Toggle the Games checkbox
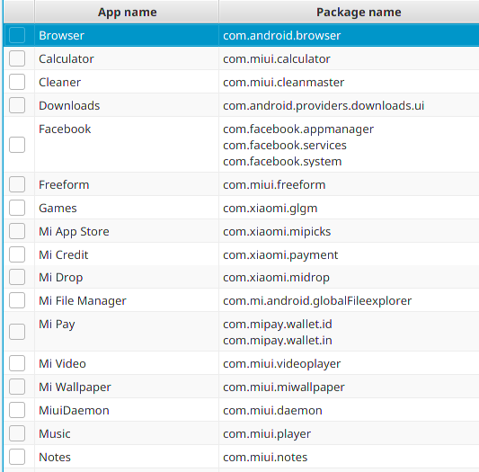Image resolution: width=479 pixels, height=472 pixels. pyautogui.click(x=17, y=208)
